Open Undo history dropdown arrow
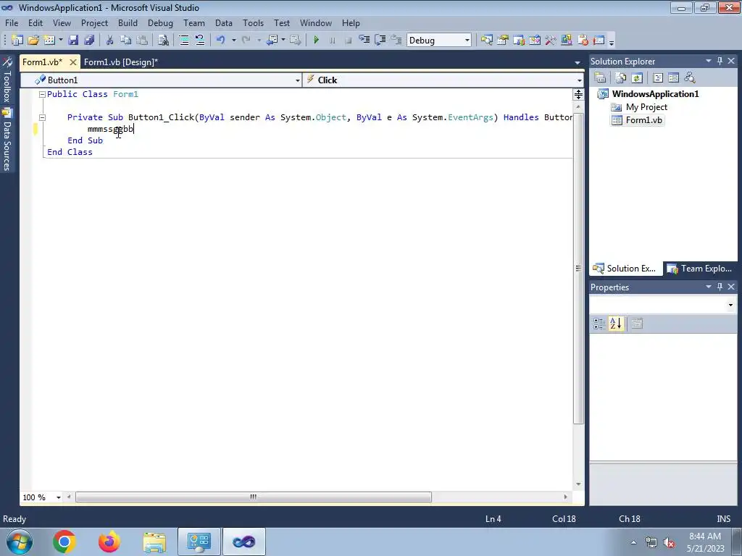 point(233,41)
